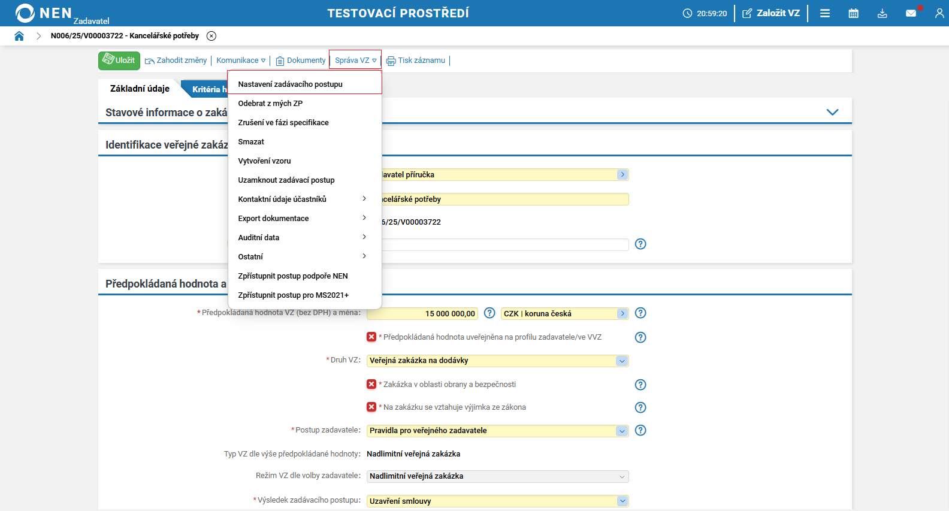Close the Kancelářské potřeby breadcrumb tab
949x511 pixels.
(211, 36)
